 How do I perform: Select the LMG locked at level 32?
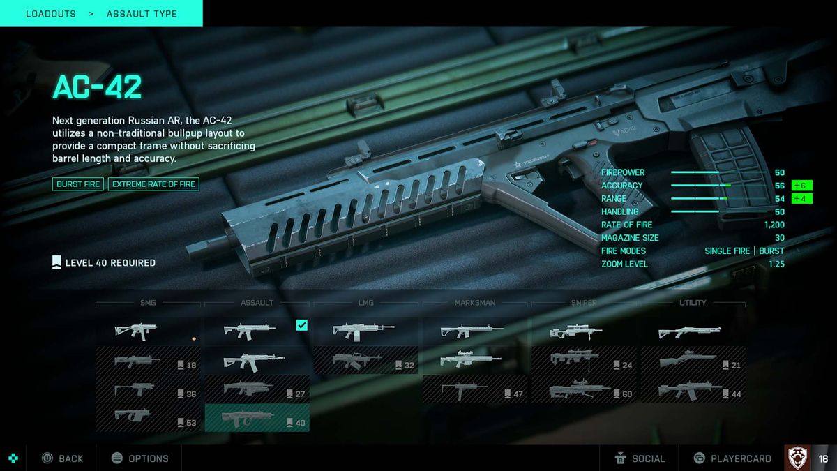(365, 360)
